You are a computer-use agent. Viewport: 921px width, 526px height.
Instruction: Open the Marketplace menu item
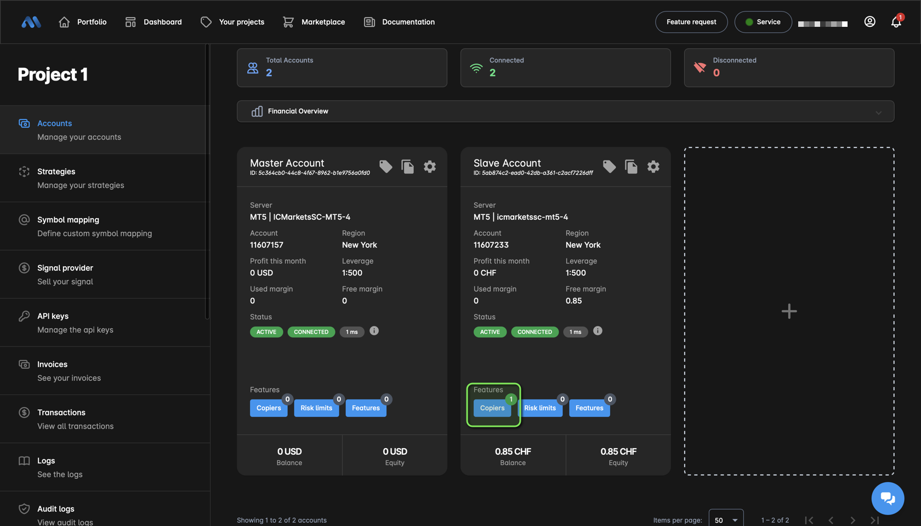(314, 22)
